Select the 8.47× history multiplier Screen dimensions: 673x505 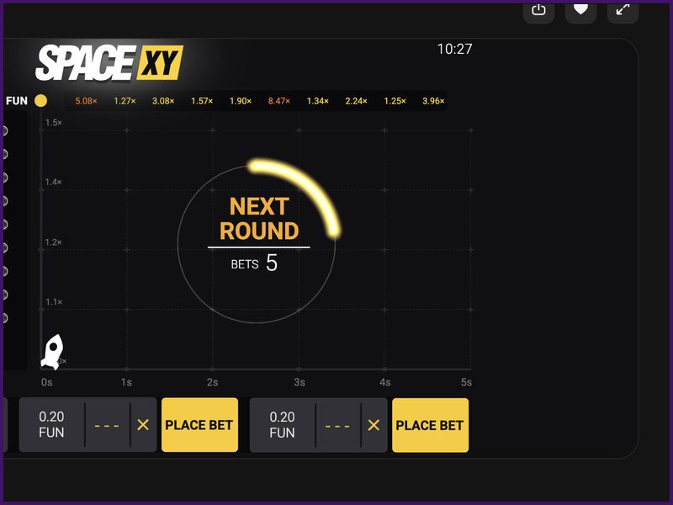(x=278, y=101)
